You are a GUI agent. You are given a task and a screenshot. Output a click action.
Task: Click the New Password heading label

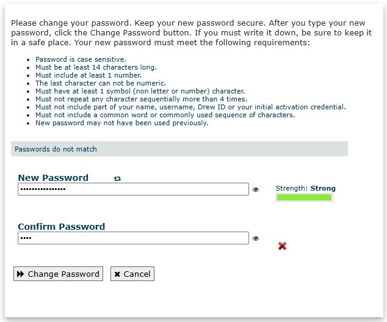click(x=53, y=178)
